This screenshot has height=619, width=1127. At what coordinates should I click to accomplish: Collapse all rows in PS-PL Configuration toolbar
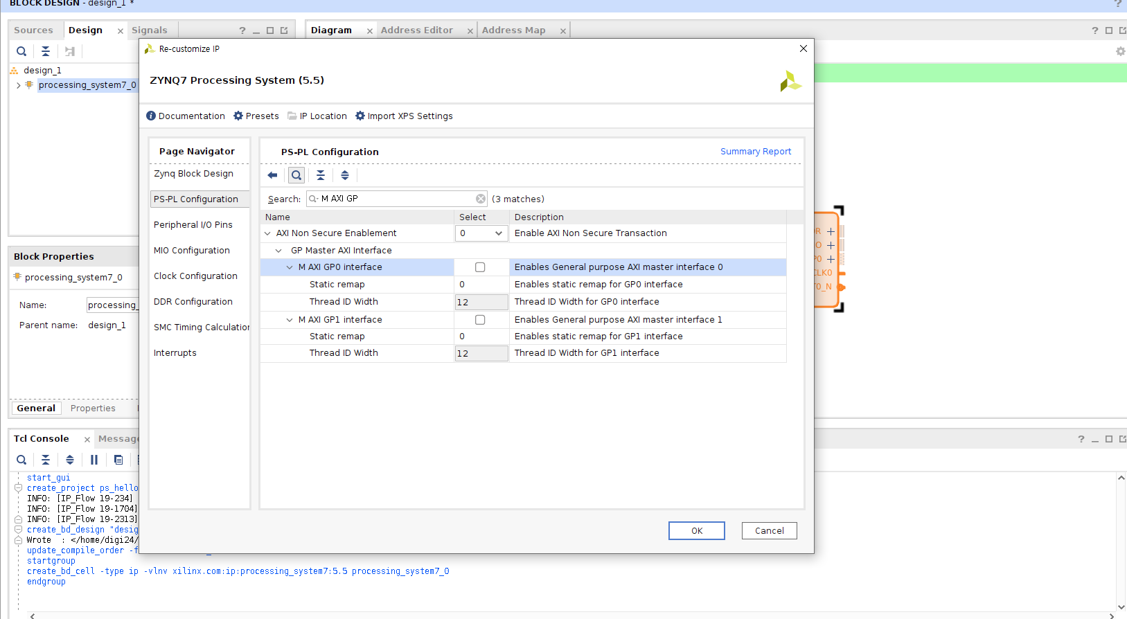321,175
